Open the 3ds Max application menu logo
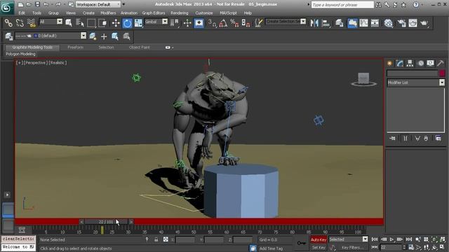 6,8
